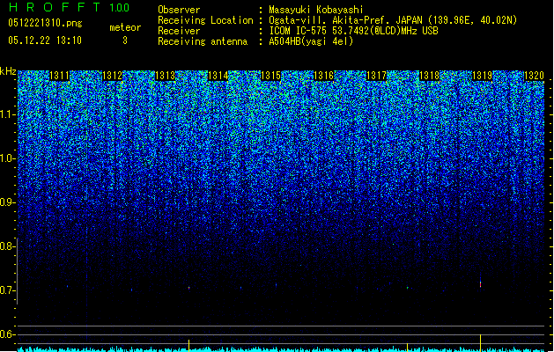Screen dimensions: 554x352
Task: Click the yellow detection tick below 1313
Action: [x=189, y=345]
